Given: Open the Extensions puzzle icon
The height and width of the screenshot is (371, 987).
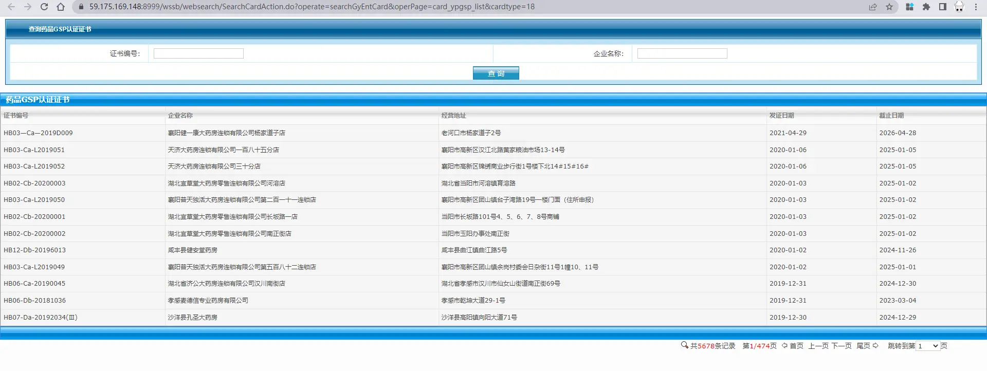Looking at the screenshot, I should tap(926, 7).
